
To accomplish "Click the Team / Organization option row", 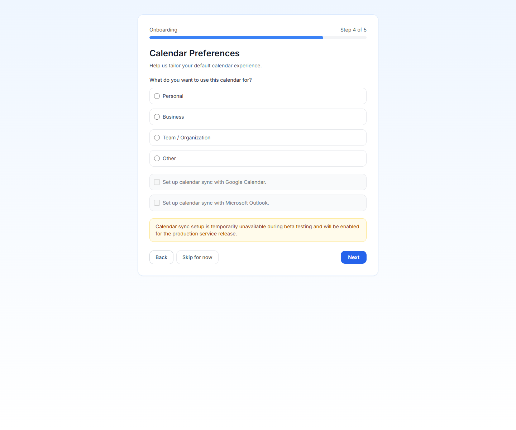I will (x=258, y=138).
